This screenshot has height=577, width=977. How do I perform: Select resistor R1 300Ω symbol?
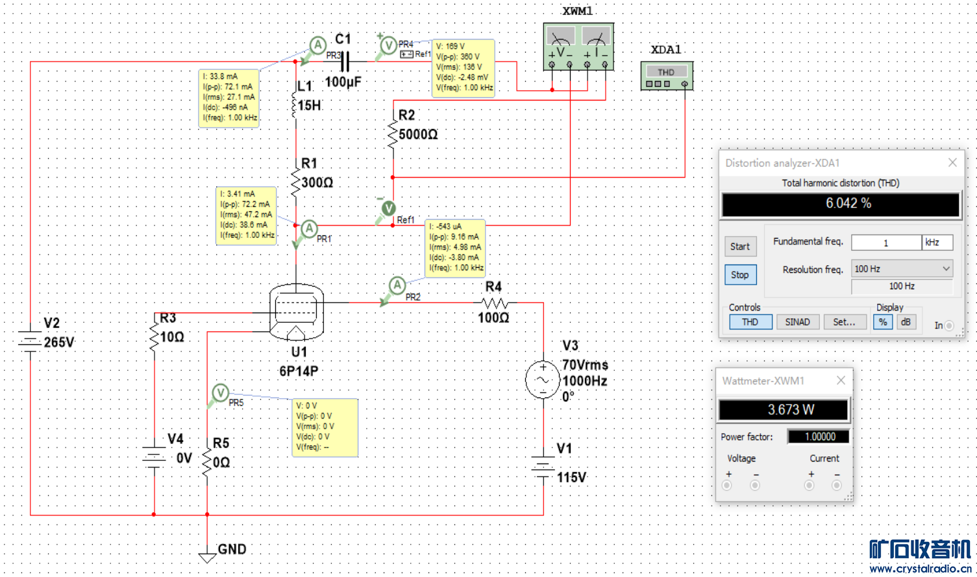point(295,183)
